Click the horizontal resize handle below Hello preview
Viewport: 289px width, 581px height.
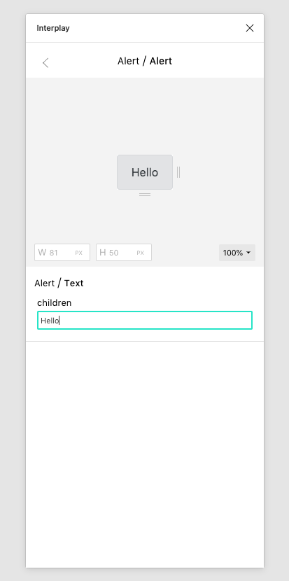[x=145, y=194]
